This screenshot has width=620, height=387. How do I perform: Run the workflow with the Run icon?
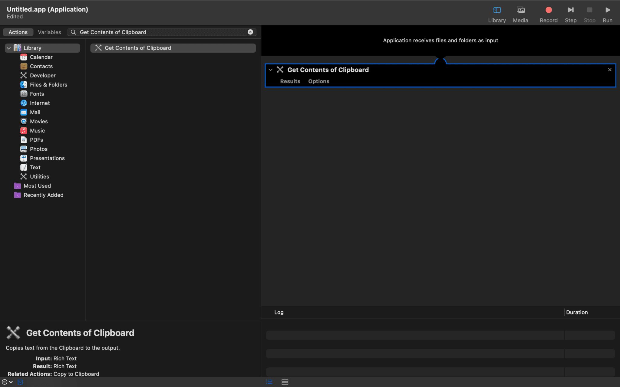[x=607, y=10]
